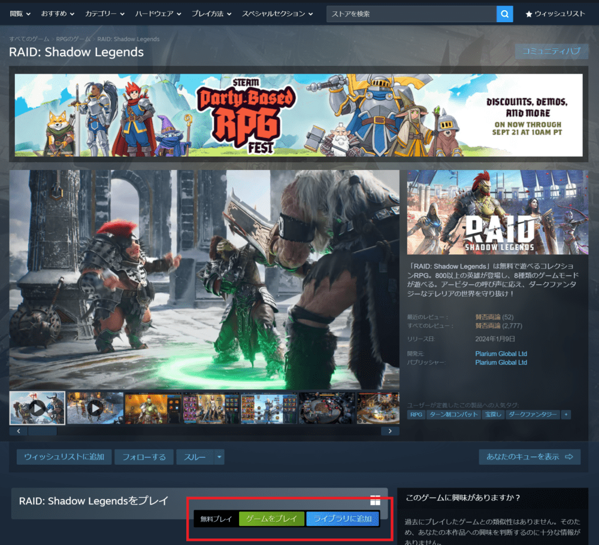
Task: Expand the 閲覧 menu
Action: click(x=20, y=14)
